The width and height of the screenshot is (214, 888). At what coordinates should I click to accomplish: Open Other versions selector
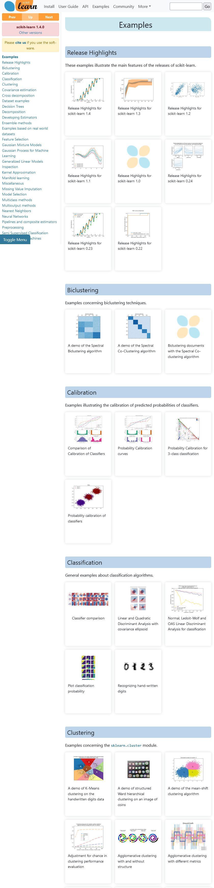(30, 33)
